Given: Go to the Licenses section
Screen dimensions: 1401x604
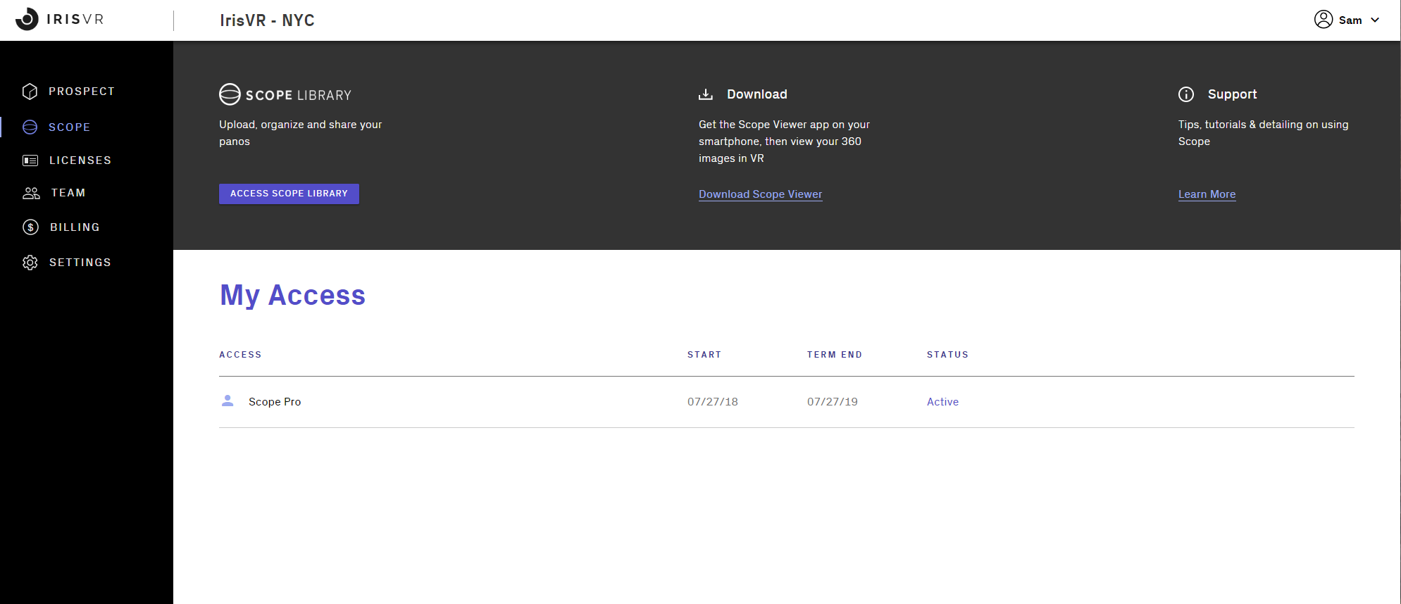Looking at the screenshot, I should point(80,161).
